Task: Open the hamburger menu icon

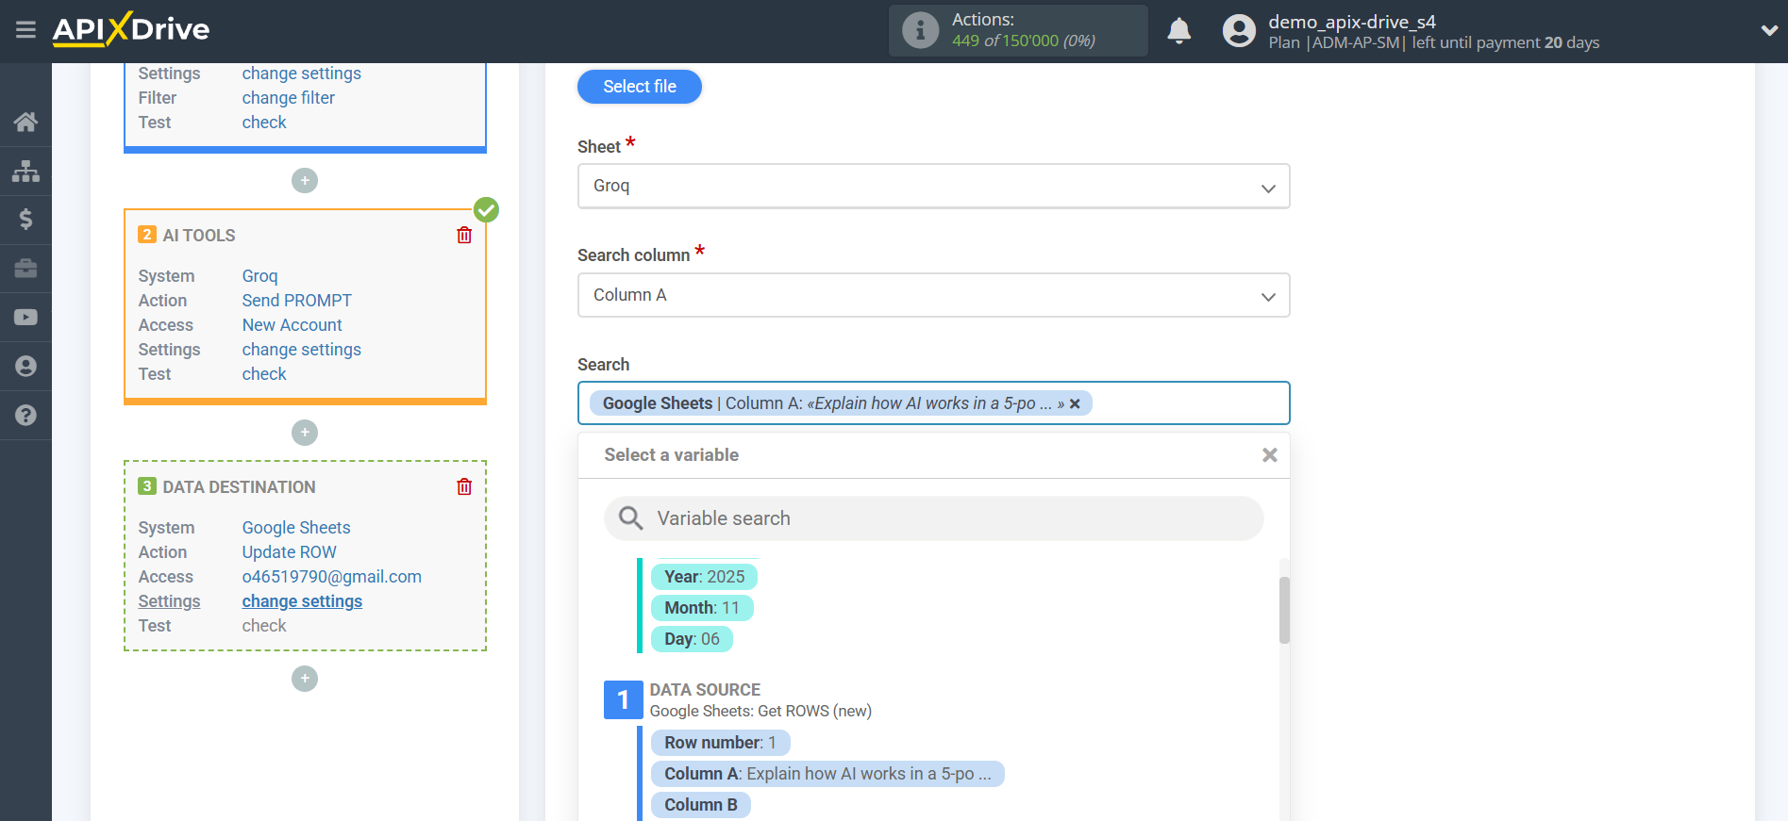Action: pos(25,30)
